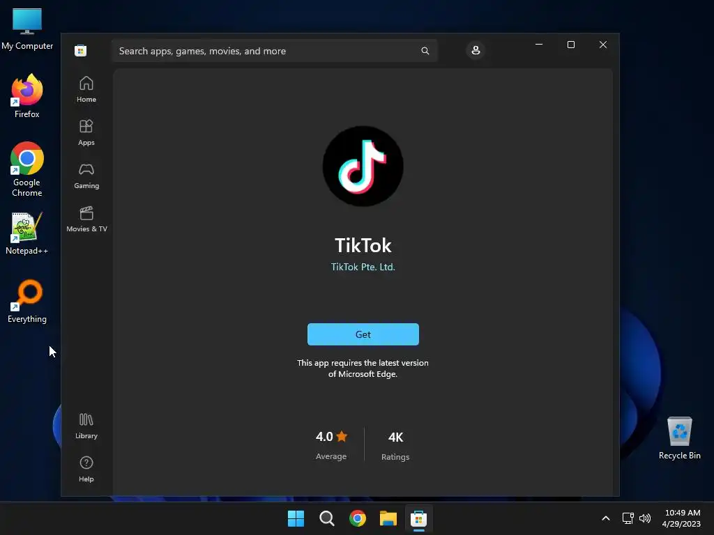Click the TikTok app title text
Image resolution: width=714 pixels, height=535 pixels.
pyautogui.click(x=363, y=246)
